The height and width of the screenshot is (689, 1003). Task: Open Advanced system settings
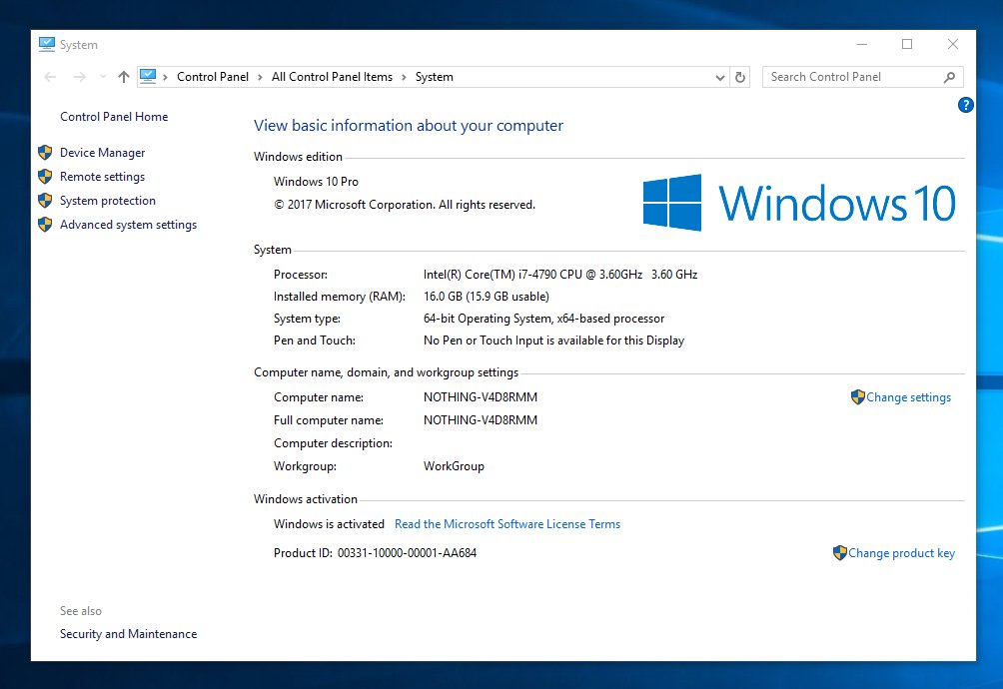tap(128, 225)
